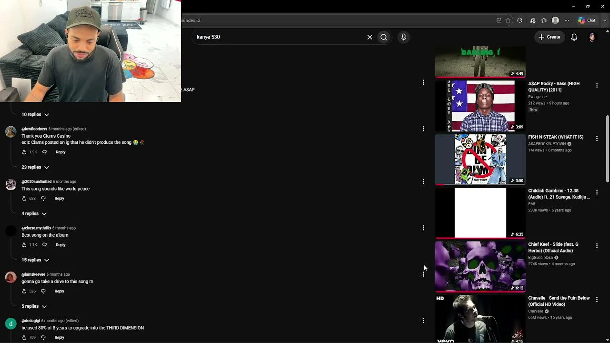The height and width of the screenshot is (343, 610).
Task: Click the app install icon in address bar
Action: pyautogui.click(x=499, y=20)
